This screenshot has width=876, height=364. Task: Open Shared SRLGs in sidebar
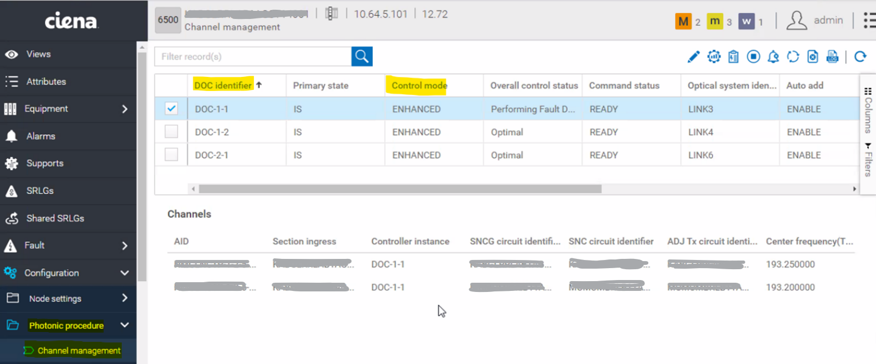tap(55, 218)
